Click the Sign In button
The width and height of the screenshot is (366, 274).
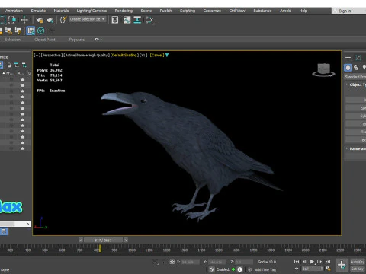pyautogui.click(x=345, y=11)
